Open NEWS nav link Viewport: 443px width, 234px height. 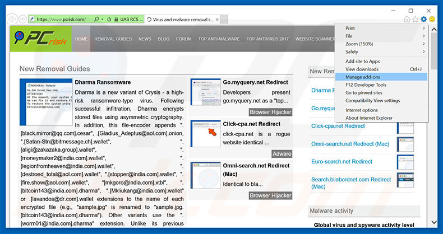[145, 39]
